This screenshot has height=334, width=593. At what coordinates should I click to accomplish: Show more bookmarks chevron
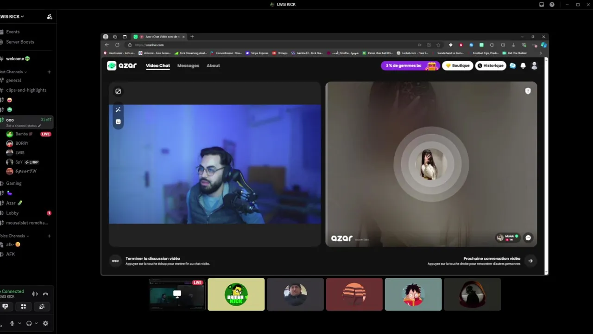(541, 53)
